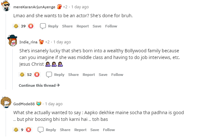Screen dimensions: 200x140
Task: Downvote mereKaranArjunAyenge's comment
Action: point(31,26)
